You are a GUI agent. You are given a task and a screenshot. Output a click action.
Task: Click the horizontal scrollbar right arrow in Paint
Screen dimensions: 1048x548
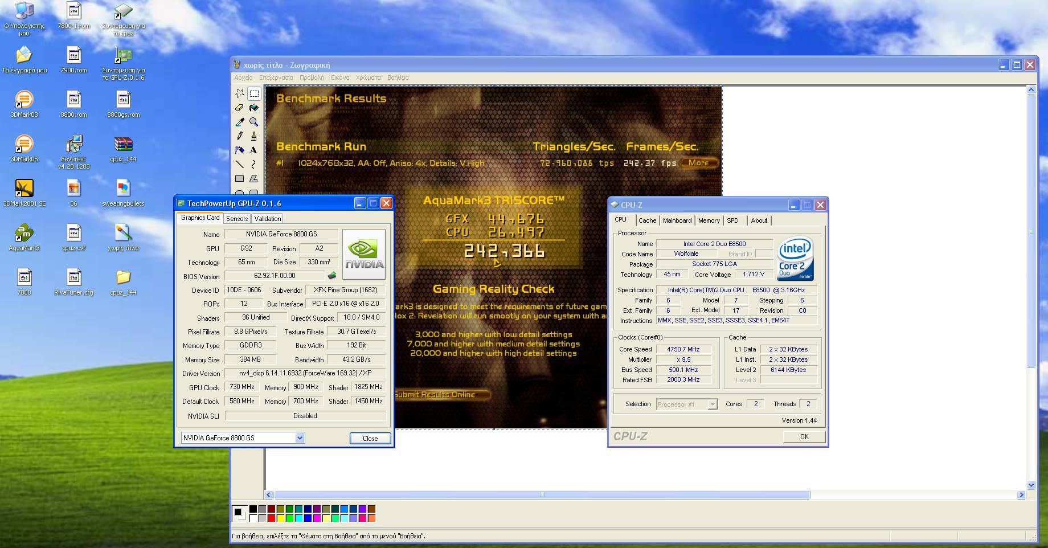click(x=1021, y=495)
